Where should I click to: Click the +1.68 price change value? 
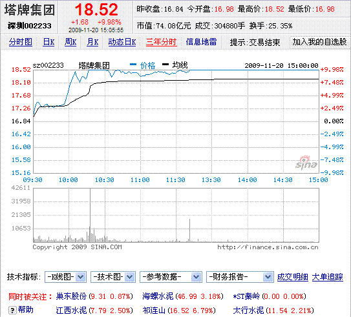[x=80, y=22]
